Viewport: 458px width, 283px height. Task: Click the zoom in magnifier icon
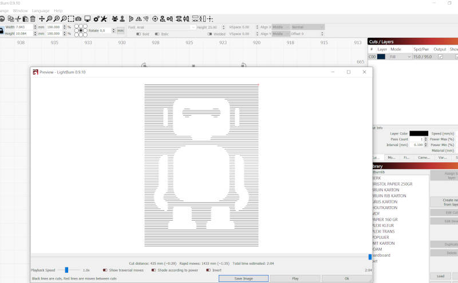[57, 19]
